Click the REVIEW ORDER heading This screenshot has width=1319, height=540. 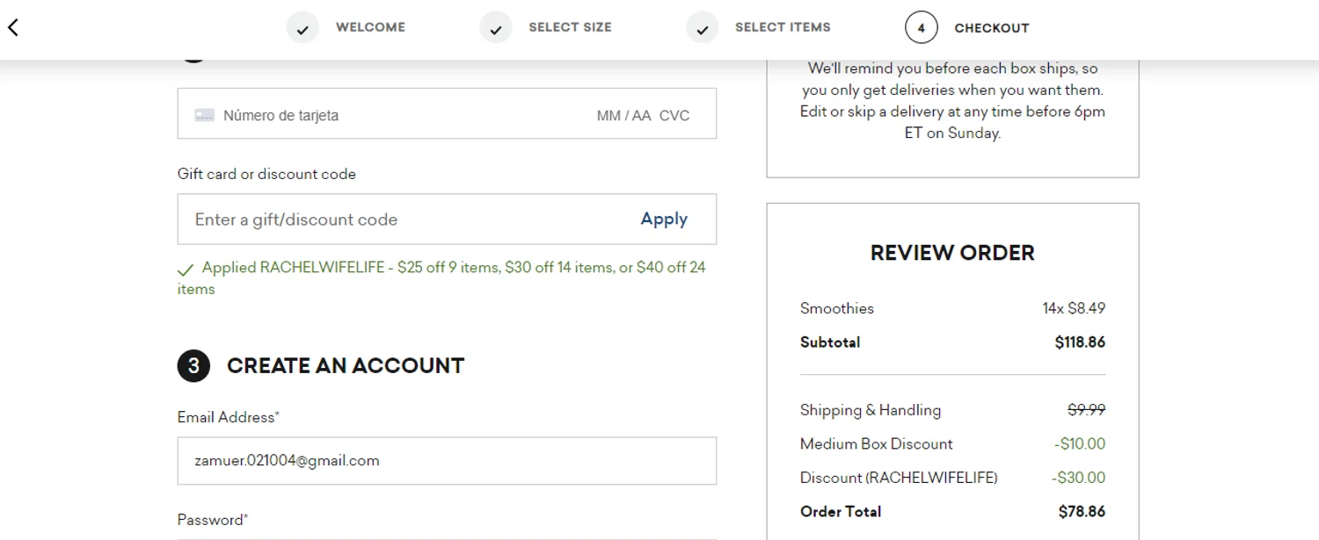tap(952, 253)
